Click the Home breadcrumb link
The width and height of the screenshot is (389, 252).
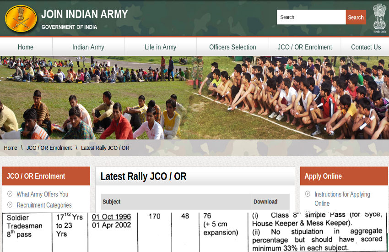click(x=11, y=148)
